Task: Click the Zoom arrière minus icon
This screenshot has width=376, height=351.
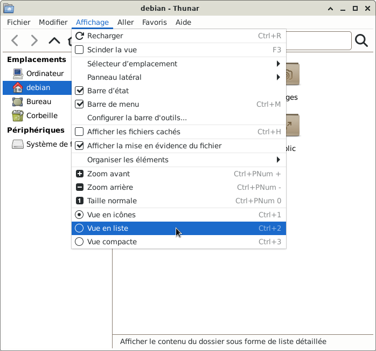Action: point(79,187)
